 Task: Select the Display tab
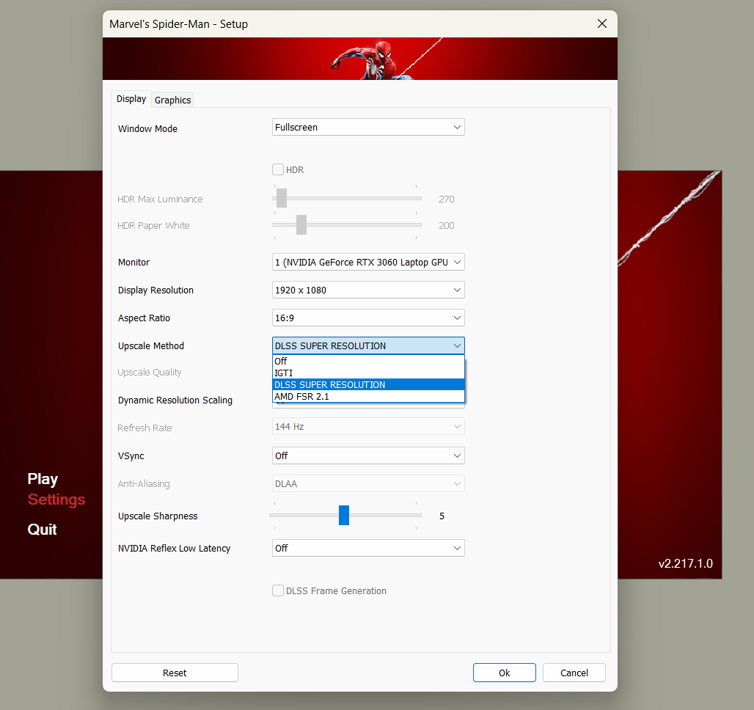pos(131,99)
